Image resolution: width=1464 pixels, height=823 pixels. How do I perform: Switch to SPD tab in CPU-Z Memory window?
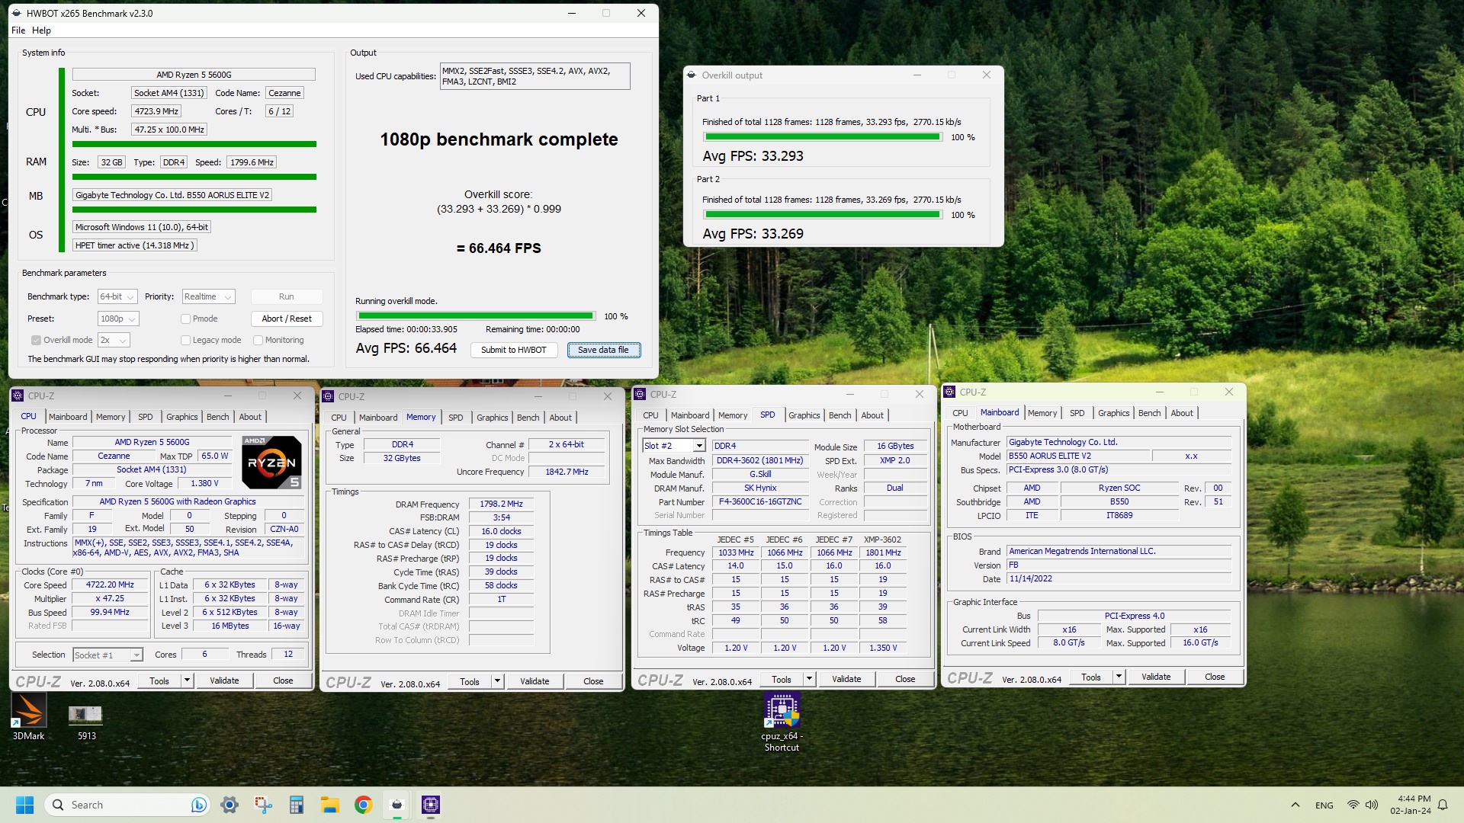(456, 418)
